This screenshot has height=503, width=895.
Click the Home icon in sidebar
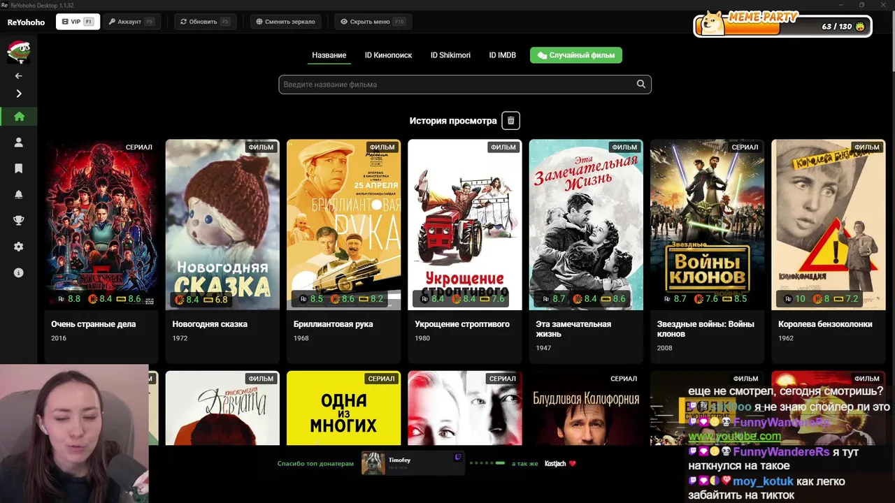coord(19,117)
